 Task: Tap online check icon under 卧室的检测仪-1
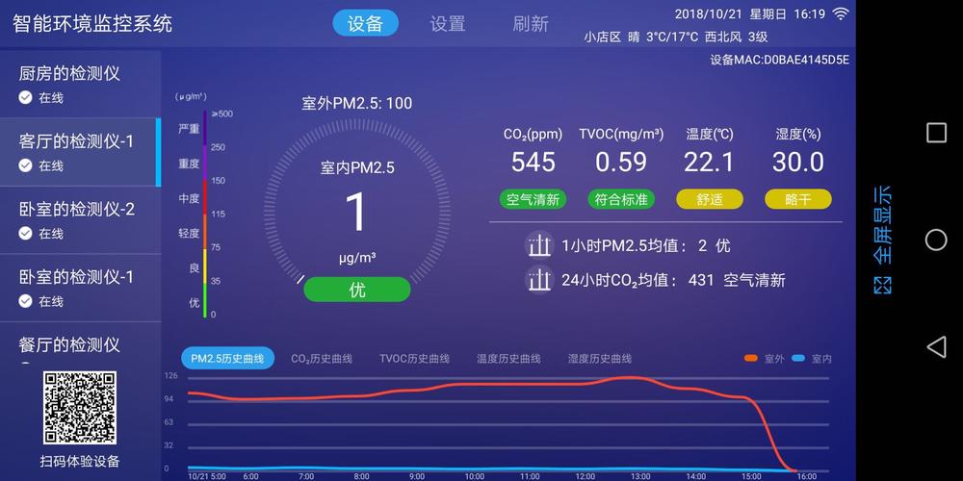point(25,301)
